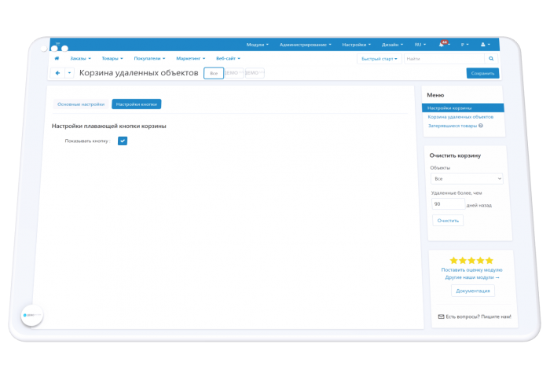Open the Модули dropdown menu

[258, 45]
